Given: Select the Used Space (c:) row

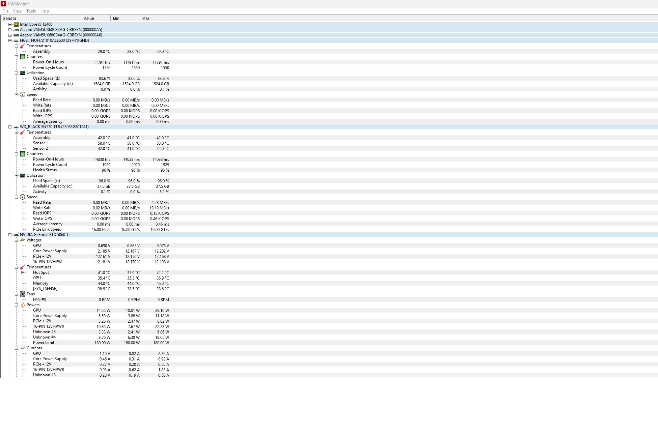Looking at the screenshot, I should point(329,181).
